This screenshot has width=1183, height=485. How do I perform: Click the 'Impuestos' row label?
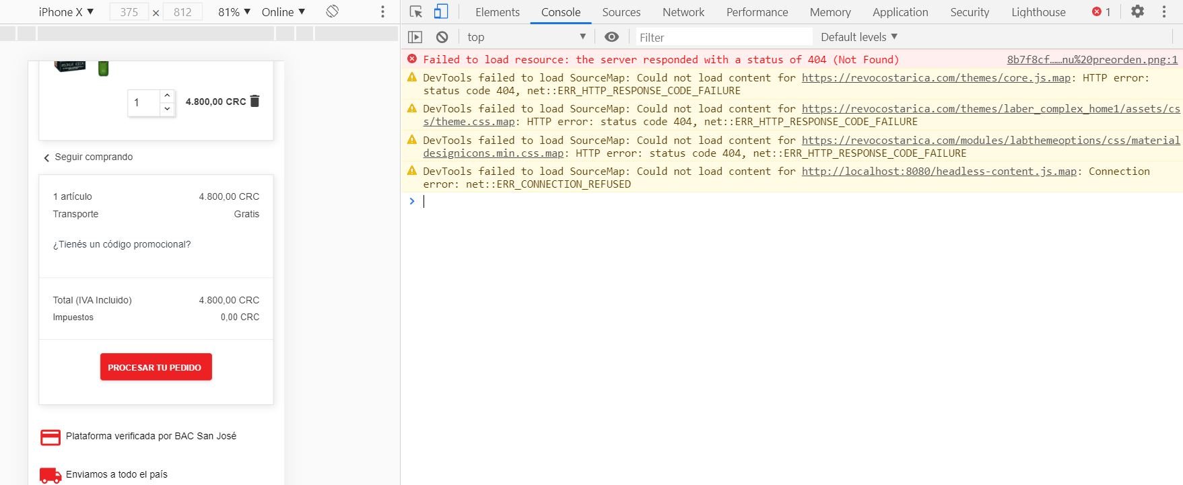(x=73, y=317)
